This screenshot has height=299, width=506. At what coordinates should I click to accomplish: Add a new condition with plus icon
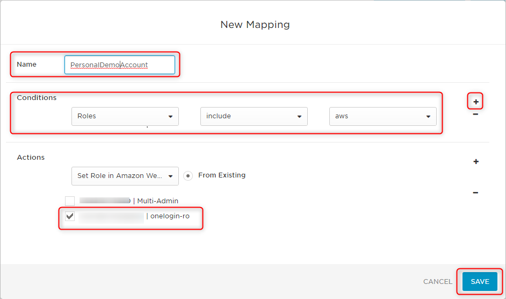[476, 102]
